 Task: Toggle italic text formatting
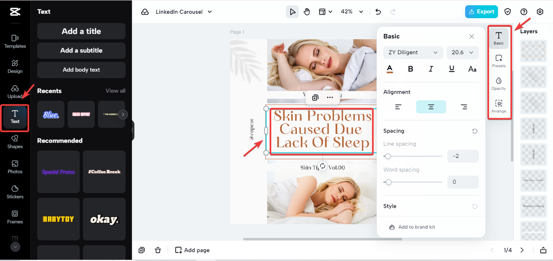431,69
